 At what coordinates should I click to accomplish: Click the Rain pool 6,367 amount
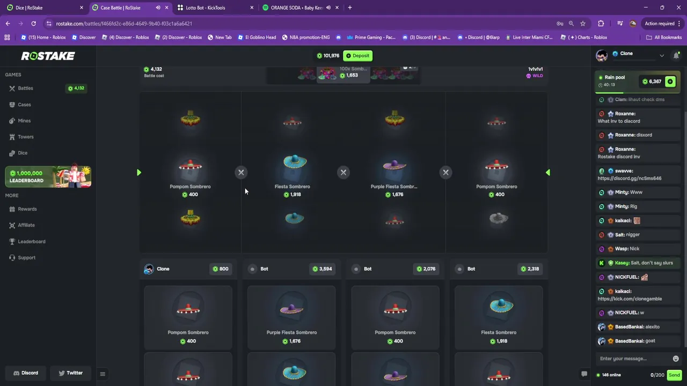coord(652,81)
